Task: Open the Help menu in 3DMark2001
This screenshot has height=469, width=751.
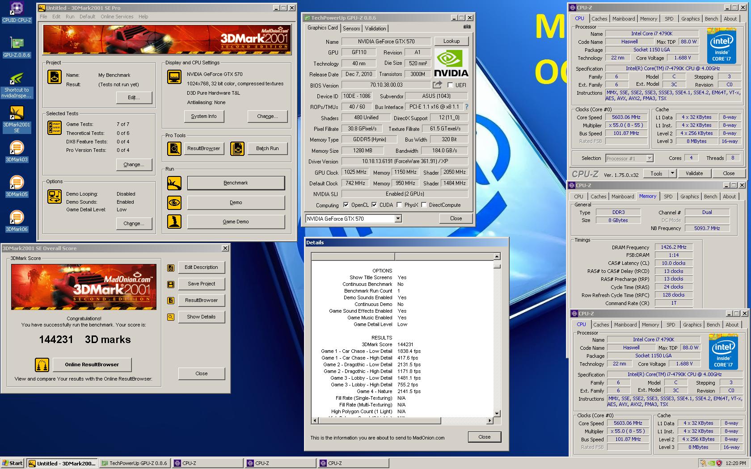Action: pos(143,17)
